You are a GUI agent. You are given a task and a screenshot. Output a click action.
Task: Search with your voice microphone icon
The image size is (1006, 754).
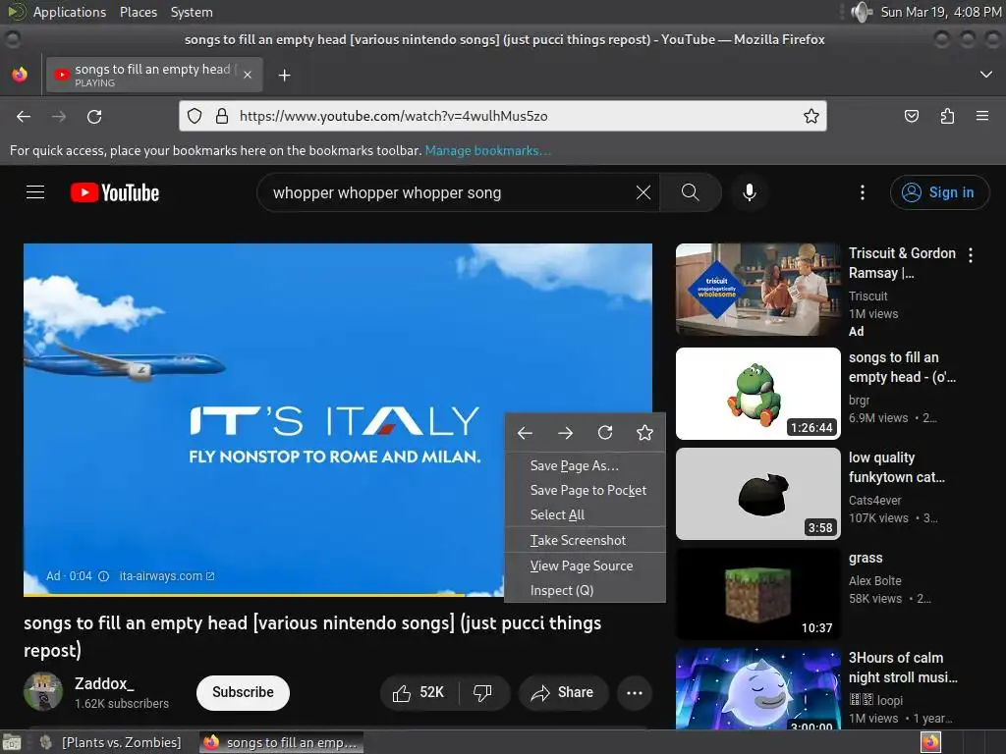pyautogui.click(x=750, y=192)
